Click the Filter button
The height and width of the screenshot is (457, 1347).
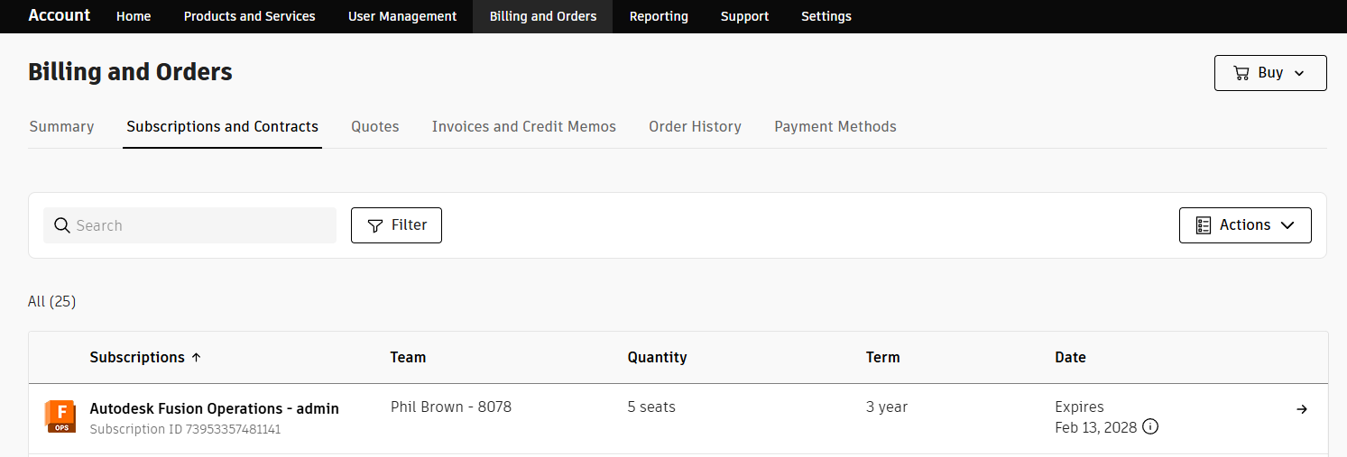click(396, 225)
